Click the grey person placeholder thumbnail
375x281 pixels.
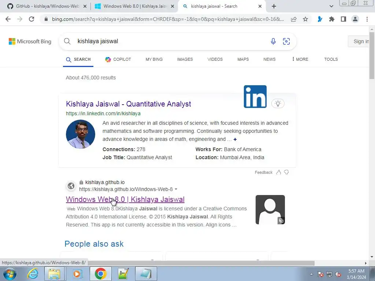tap(270, 210)
